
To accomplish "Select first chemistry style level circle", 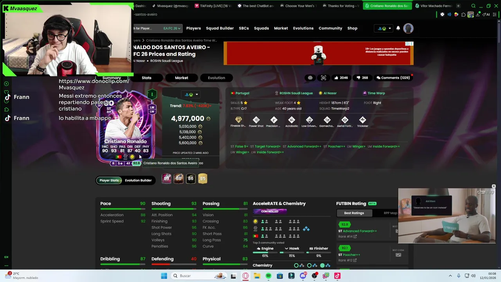I will (296, 265).
